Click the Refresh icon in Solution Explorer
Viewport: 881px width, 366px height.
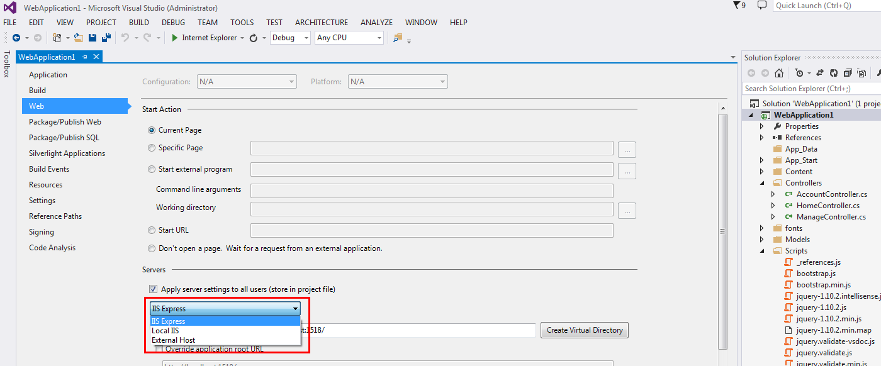click(833, 72)
